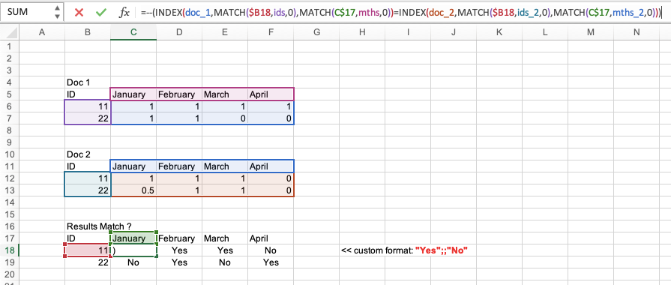Click ID 22 in Doc 2 table
Screen dimensions: 671x285
click(88, 190)
